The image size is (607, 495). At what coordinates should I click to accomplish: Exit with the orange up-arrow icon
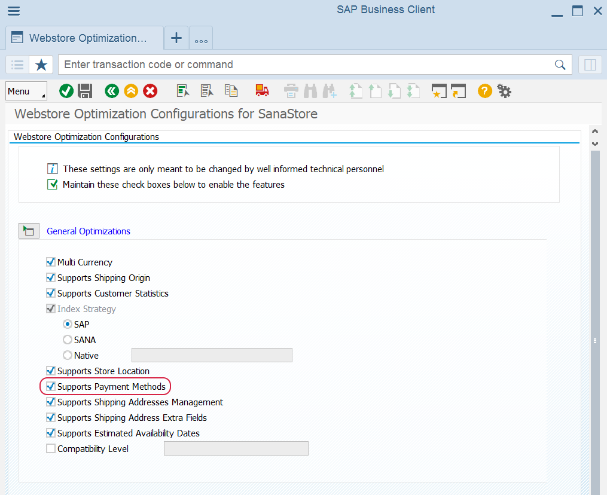131,91
